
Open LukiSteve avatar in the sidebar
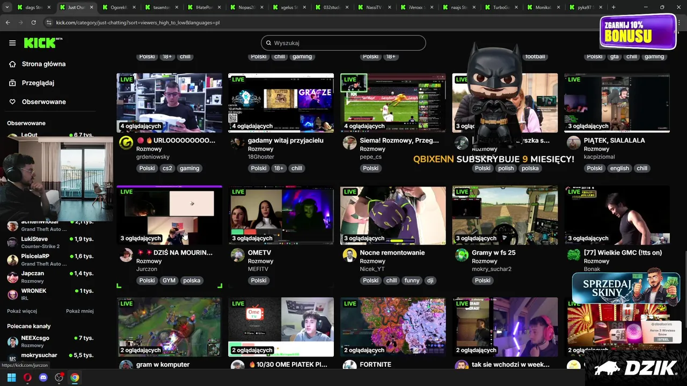[12, 242]
